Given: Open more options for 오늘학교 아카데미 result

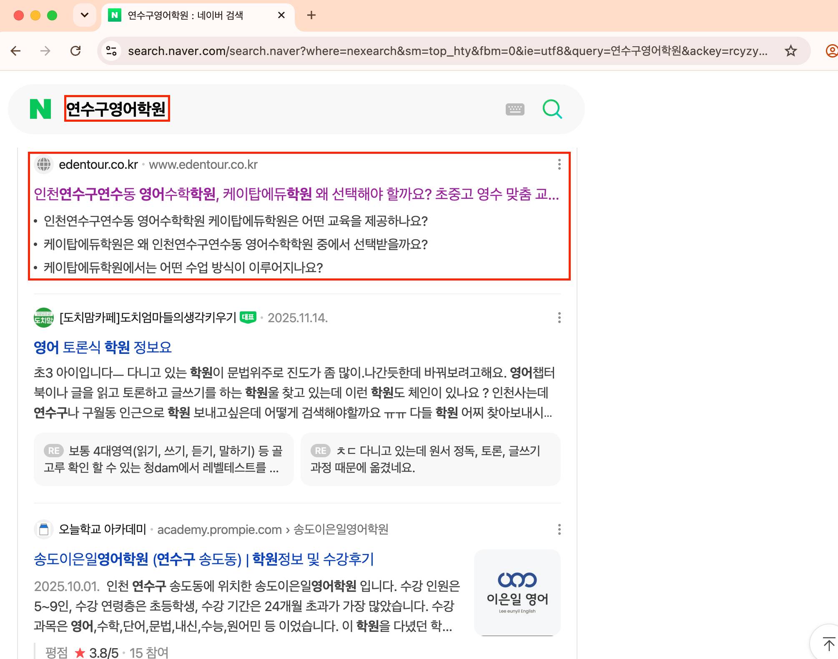Looking at the screenshot, I should pos(559,529).
